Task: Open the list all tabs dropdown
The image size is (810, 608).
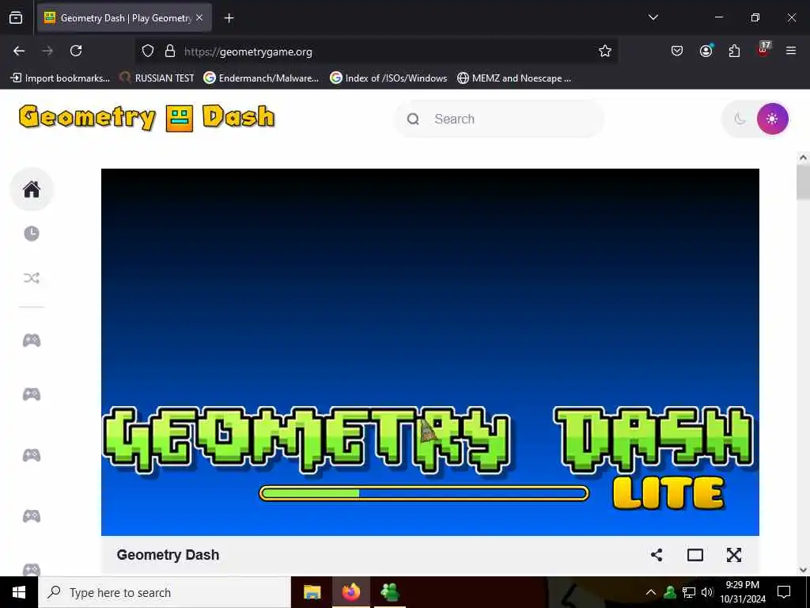Action: tap(653, 17)
